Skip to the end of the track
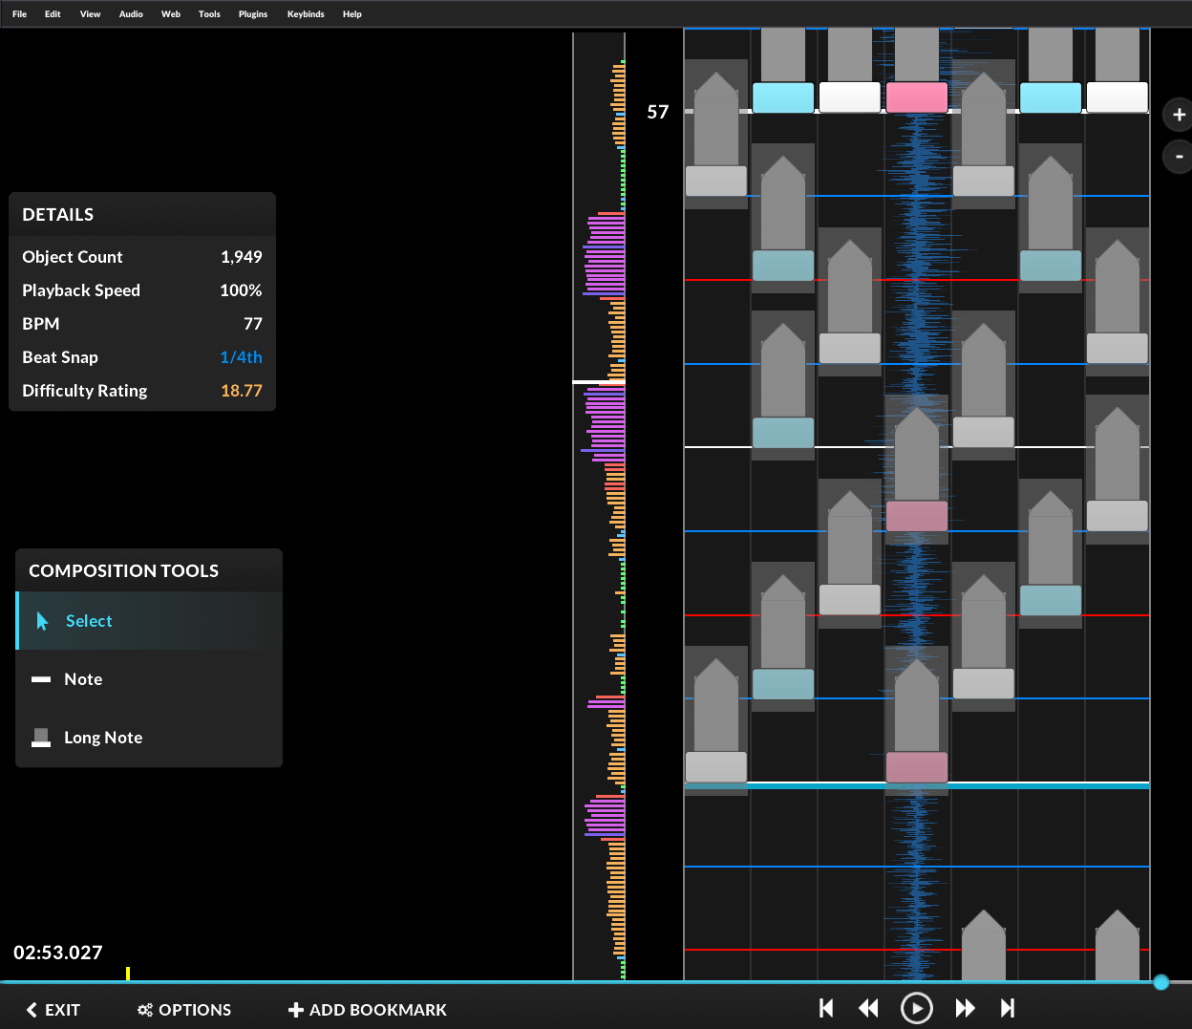 1007,1008
